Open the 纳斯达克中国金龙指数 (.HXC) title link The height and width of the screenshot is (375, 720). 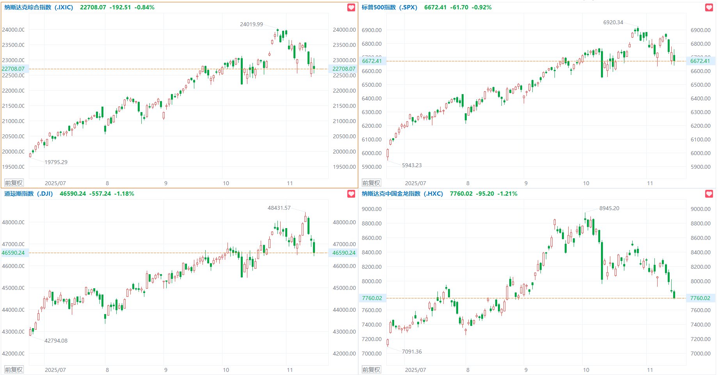(402, 194)
